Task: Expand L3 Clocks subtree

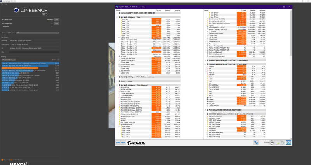Action: tap(208, 32)
